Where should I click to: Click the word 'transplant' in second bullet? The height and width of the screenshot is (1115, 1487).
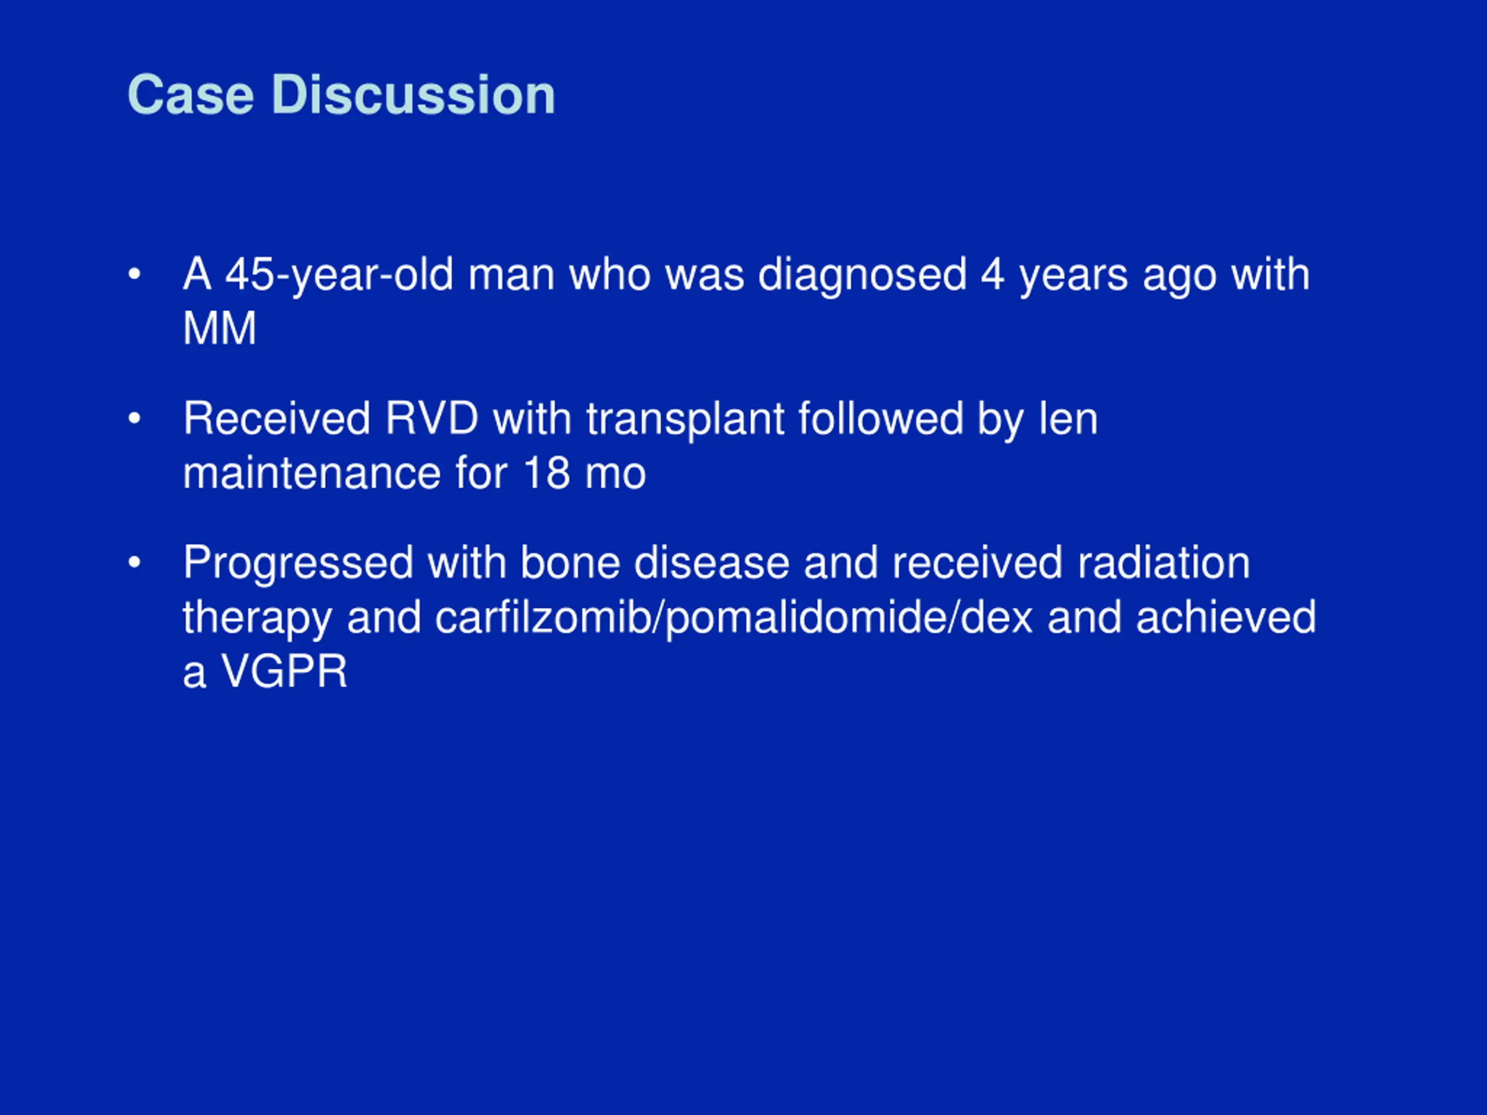[x=685, y=420]
